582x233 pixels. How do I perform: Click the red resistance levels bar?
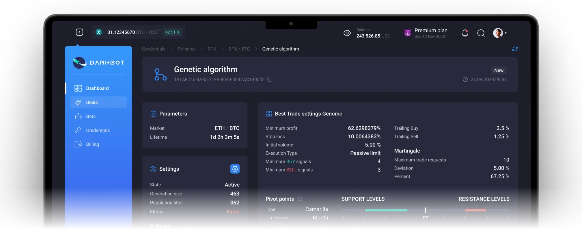(476, 210)
